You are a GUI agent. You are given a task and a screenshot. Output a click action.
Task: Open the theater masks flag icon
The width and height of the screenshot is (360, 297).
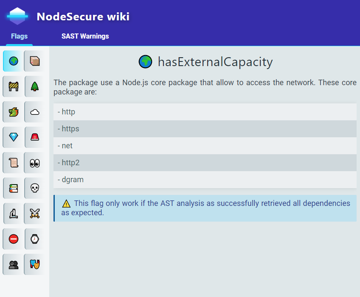pos(35,264)
